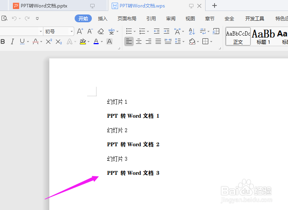Open the 视图 ribbon tab
The height and width of the screenshot is (210, 288).
pos(190,18)
